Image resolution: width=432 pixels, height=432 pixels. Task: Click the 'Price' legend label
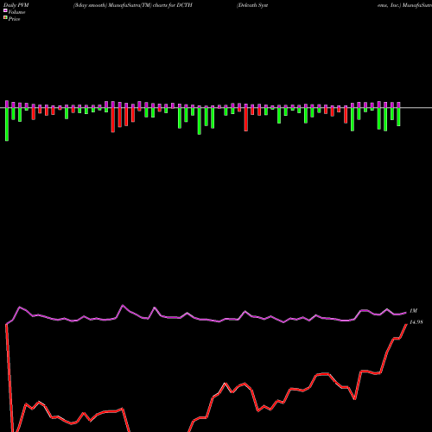coord(14,19)
